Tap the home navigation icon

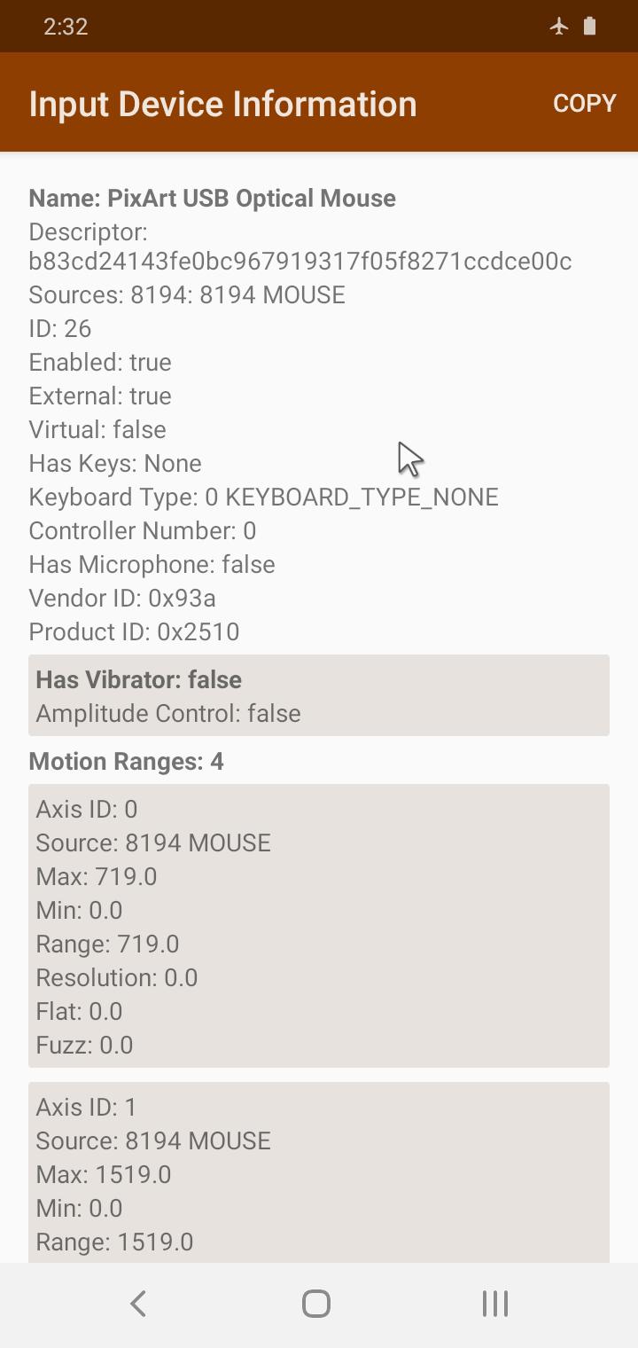coord(316,1304)
